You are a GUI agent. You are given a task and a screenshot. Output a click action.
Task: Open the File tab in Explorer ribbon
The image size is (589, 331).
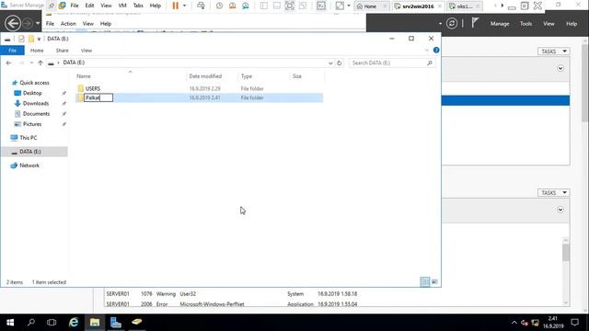tap(12, 51)
